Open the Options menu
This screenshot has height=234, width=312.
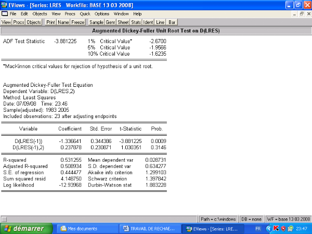tap(102, 14)
